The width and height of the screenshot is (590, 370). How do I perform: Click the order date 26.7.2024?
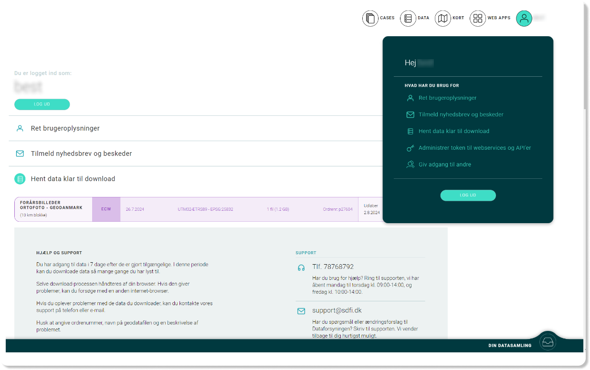(135, 209)
